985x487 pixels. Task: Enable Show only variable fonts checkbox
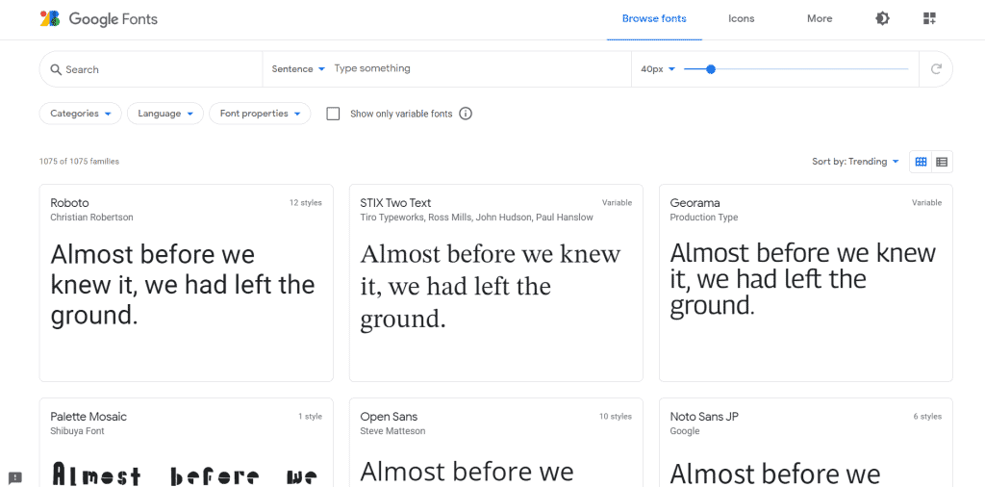pos(334,114)
